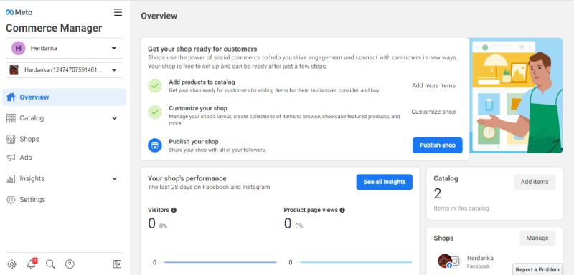
Task: Go to Ads in the sidebar
Action: coord(65,158)
